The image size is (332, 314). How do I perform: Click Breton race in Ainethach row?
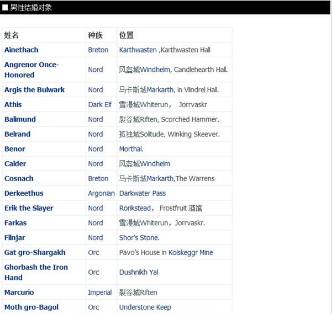coord(98,50)
